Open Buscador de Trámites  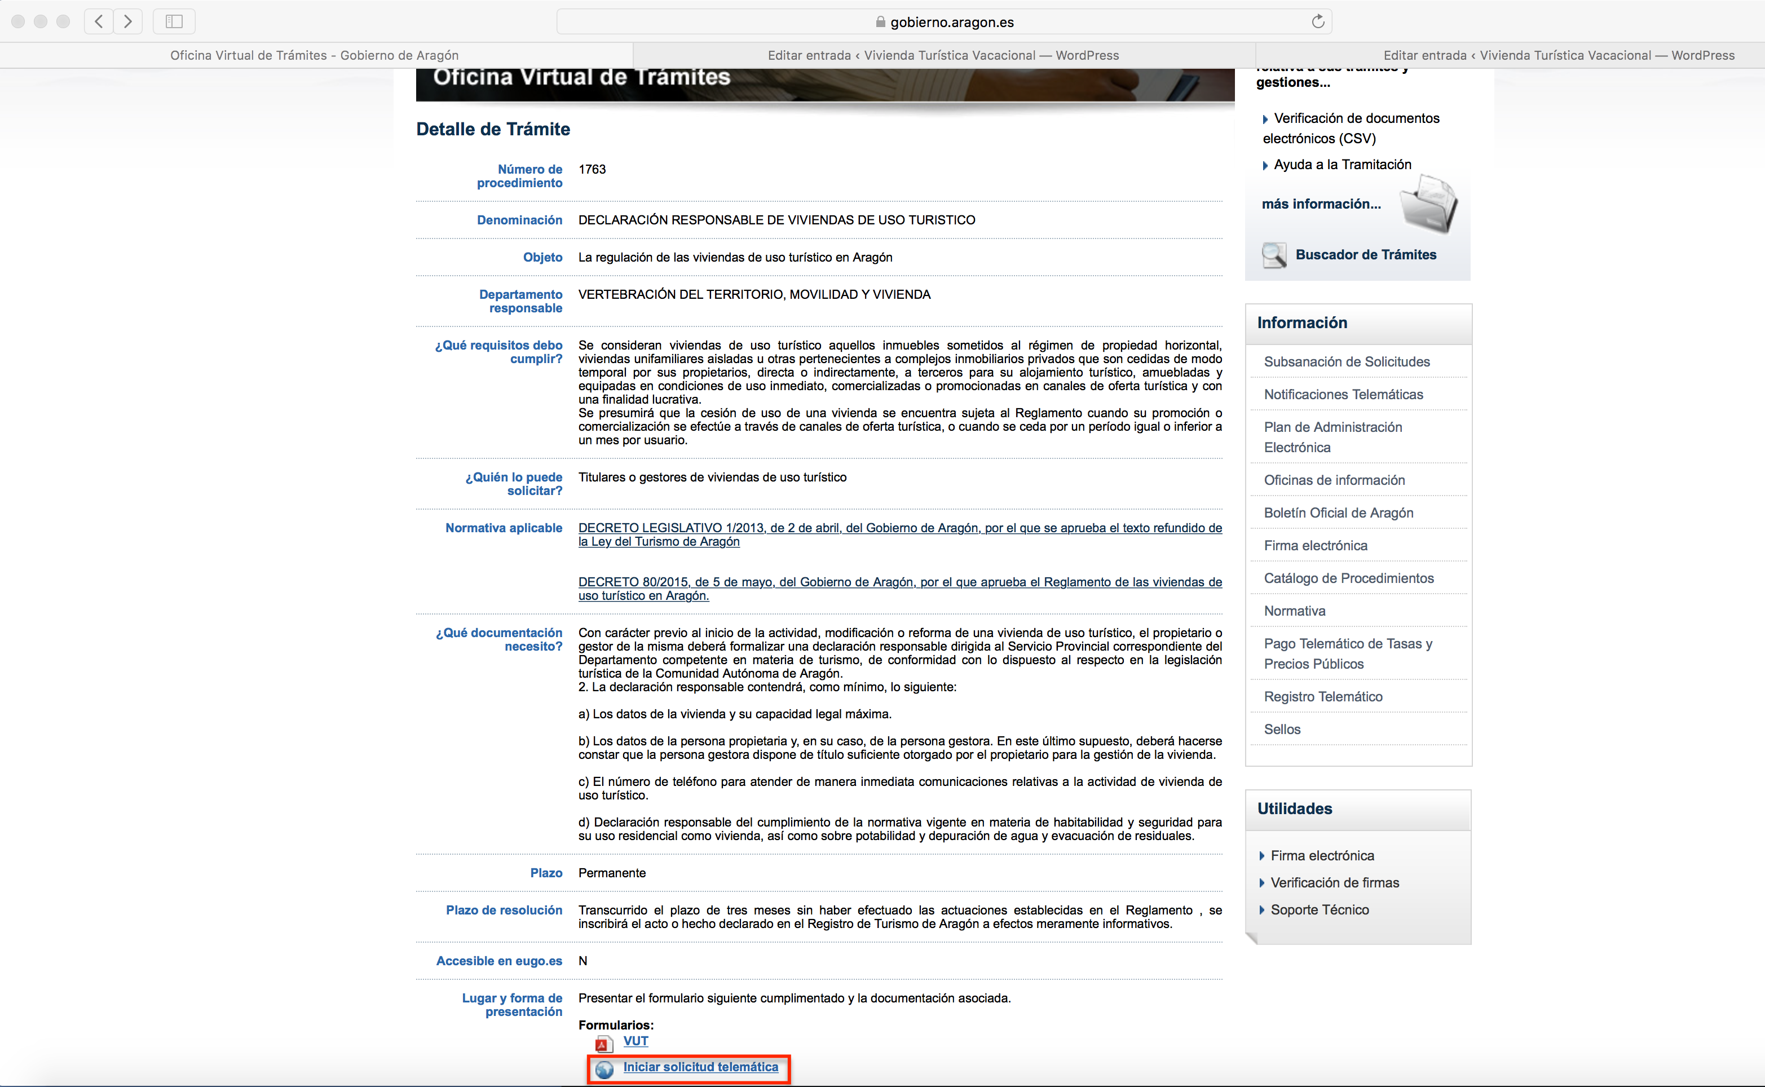[x=1365, y=254]
